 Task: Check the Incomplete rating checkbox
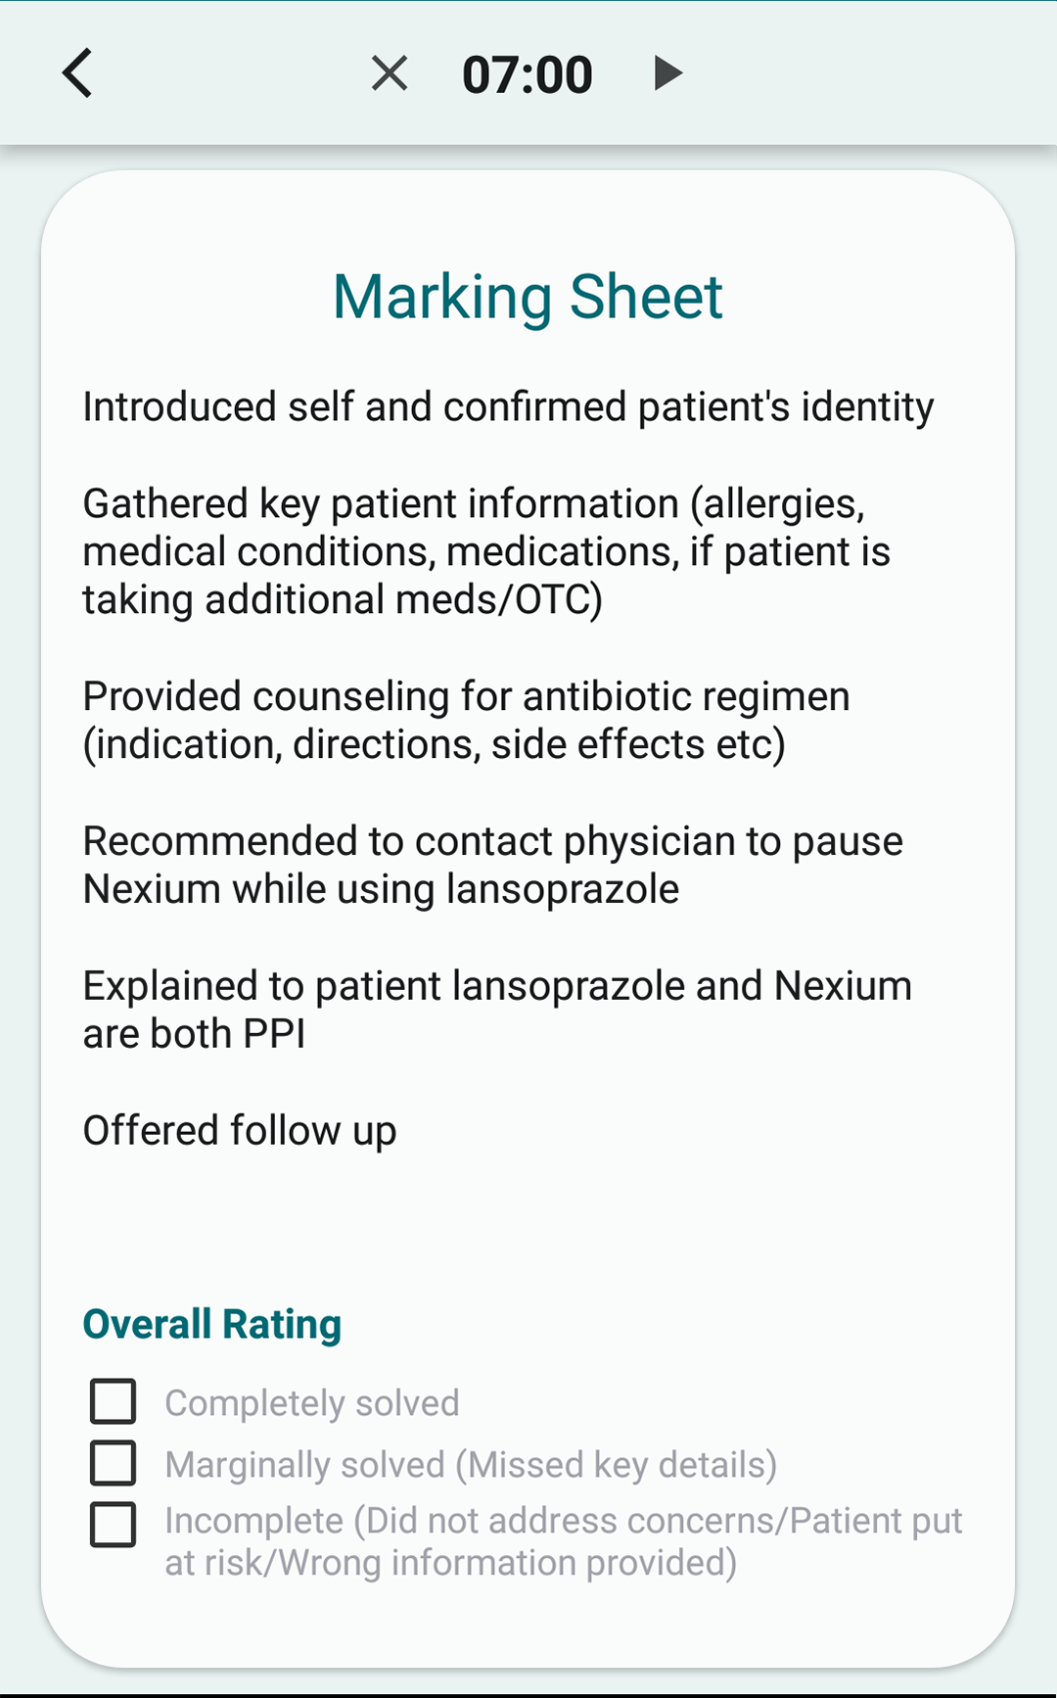tap(114, 1525)
